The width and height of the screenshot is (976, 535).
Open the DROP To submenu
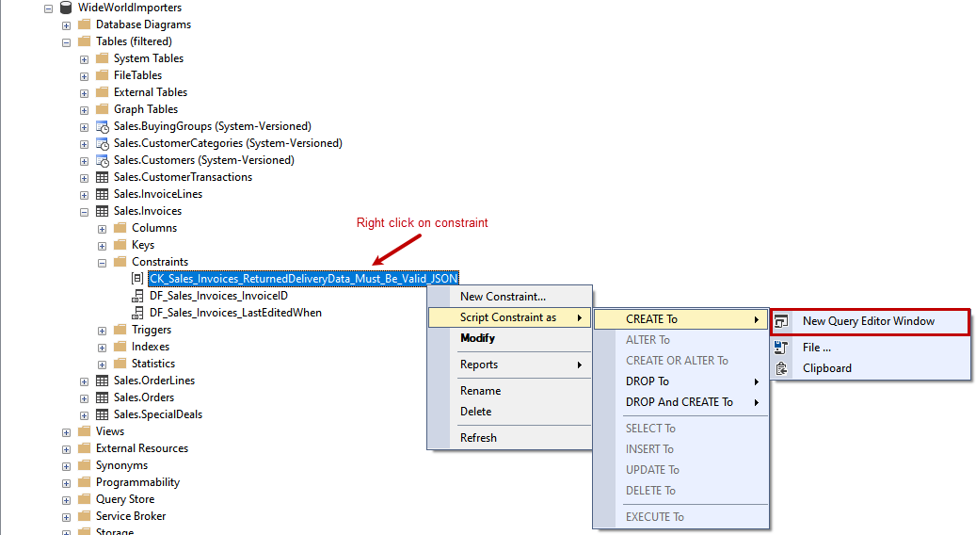coord(681,381)
